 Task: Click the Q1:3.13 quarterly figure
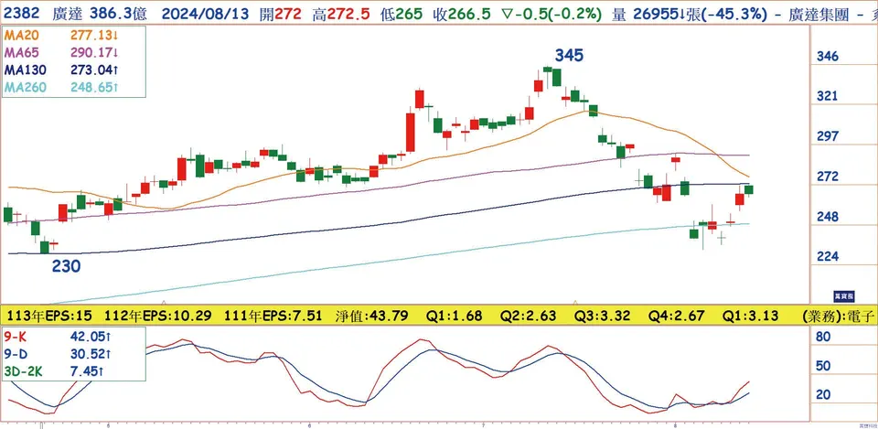pyautogui.click(x=750, y=316)
